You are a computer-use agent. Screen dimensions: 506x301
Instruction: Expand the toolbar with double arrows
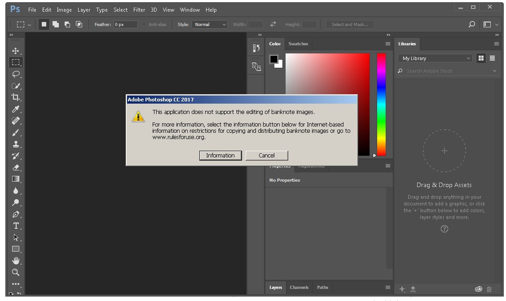pos(11,35)
